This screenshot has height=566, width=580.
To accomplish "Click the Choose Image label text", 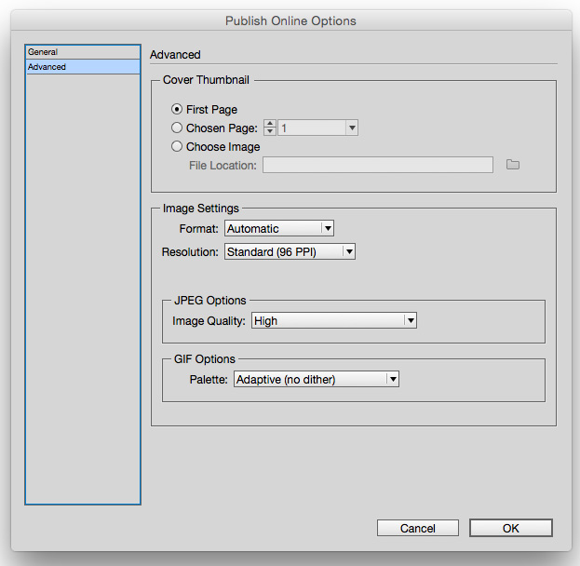I will [x=223, y=147].
